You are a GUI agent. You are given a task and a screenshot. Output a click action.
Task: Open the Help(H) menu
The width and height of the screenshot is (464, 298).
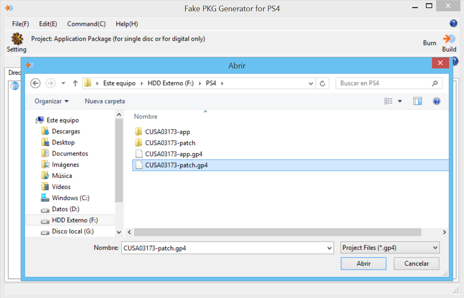pos(127,24)
